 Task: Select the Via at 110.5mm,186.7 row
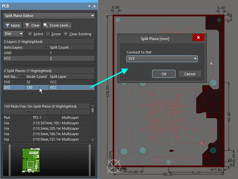(47, 134)
